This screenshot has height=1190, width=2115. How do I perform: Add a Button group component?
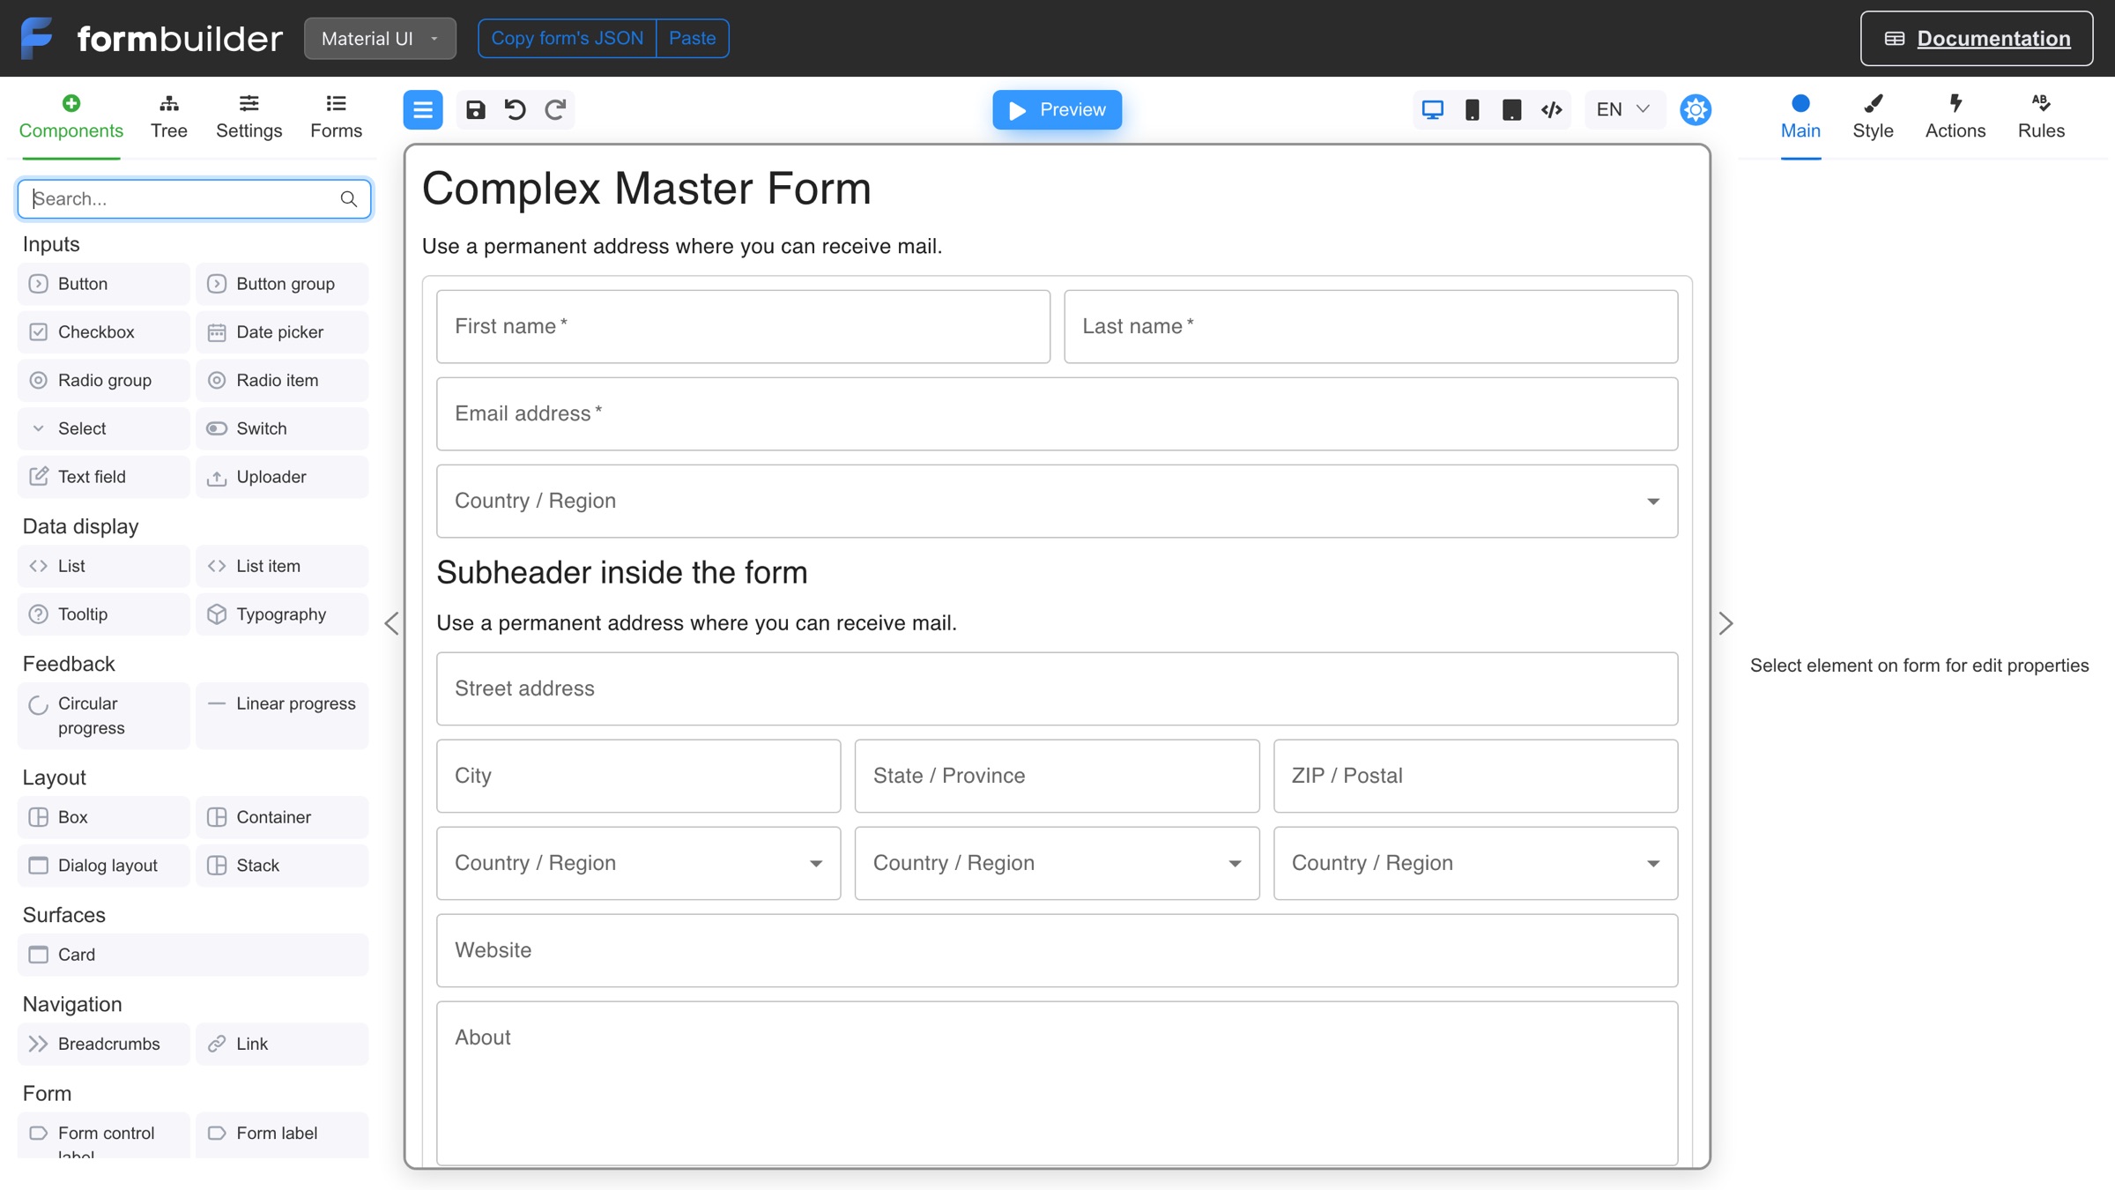282,284
